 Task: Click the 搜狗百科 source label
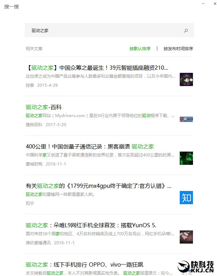pos(34,124)
